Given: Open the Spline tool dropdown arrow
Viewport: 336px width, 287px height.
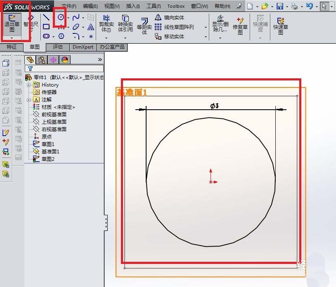Looking at the screenshot, I should (83, 18).
